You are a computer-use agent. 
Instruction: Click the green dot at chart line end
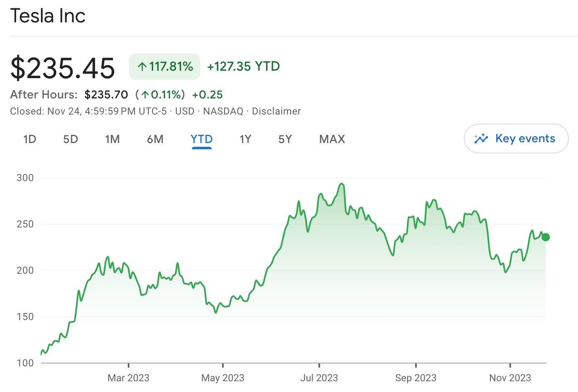[x=546, y=237]
